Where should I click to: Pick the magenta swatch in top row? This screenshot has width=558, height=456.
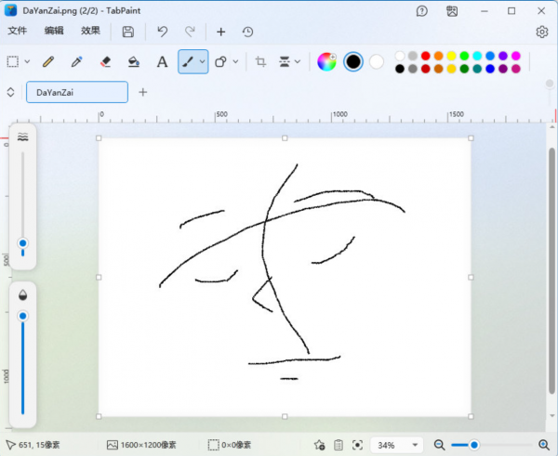click(x=515, y=56)
